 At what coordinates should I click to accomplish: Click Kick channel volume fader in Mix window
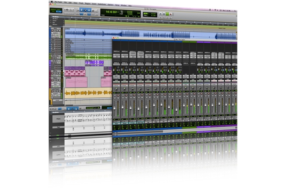(114, 108)
